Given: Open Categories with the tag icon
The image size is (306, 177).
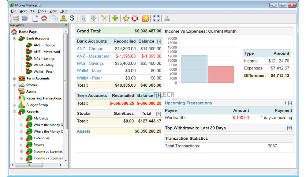Looking at the screenshot, I should pos(55,18).
